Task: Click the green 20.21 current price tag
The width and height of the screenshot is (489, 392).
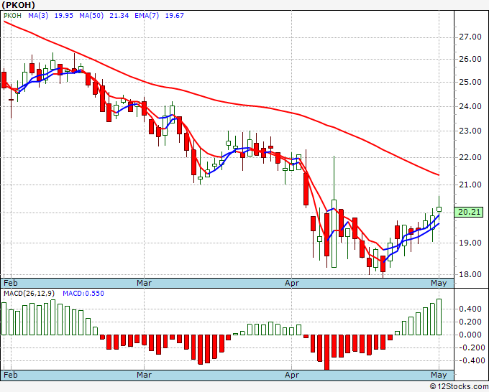Action: (x=469, y=212)
